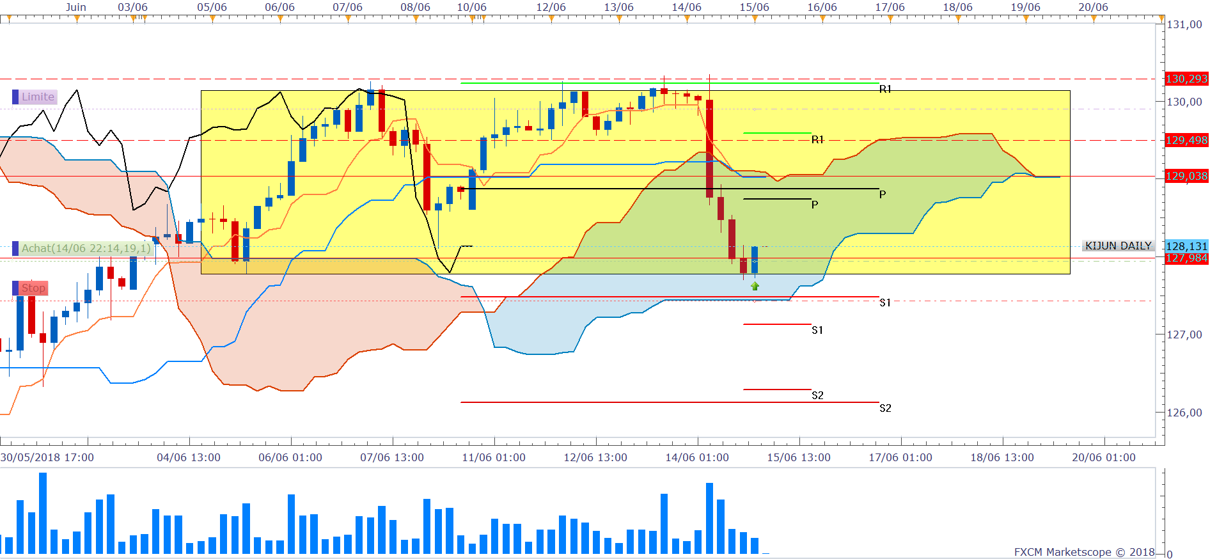The height and width of the screenshot is (559, 1217).
Task: Select the Juin month label on top axis
Action: [76, 7]
